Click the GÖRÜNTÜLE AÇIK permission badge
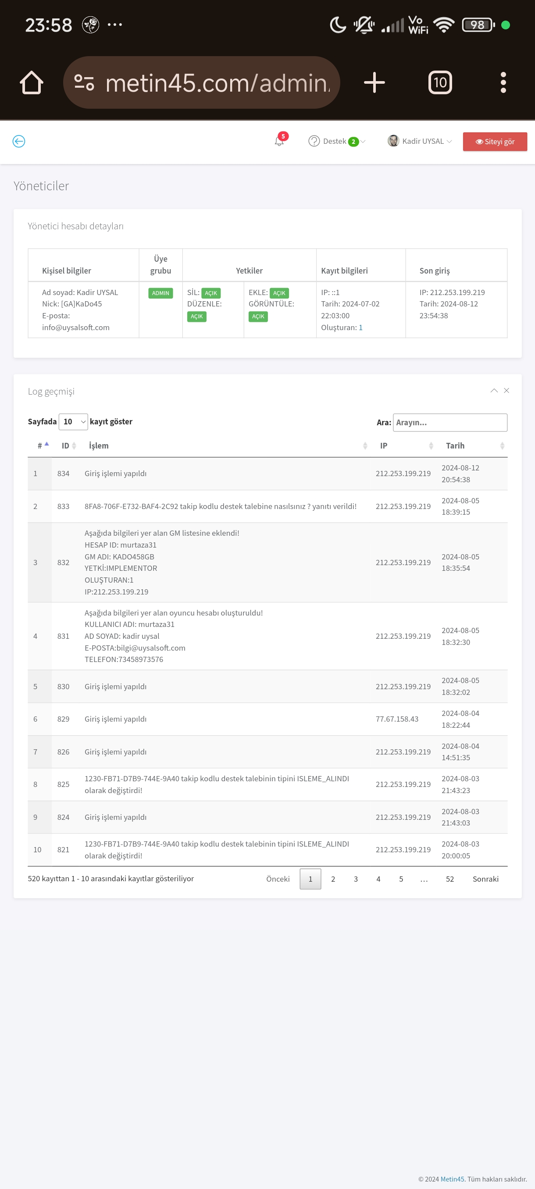 258,317
